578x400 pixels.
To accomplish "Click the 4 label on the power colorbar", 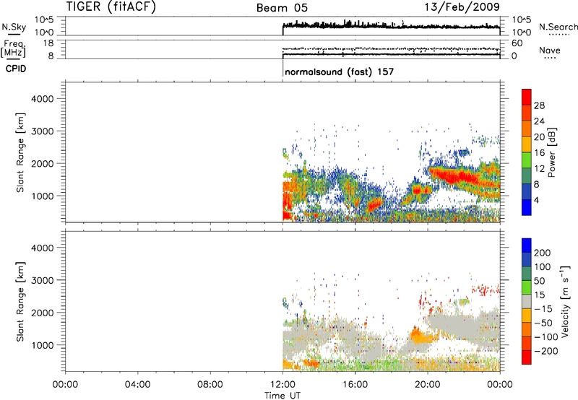I will coord(536,200).
